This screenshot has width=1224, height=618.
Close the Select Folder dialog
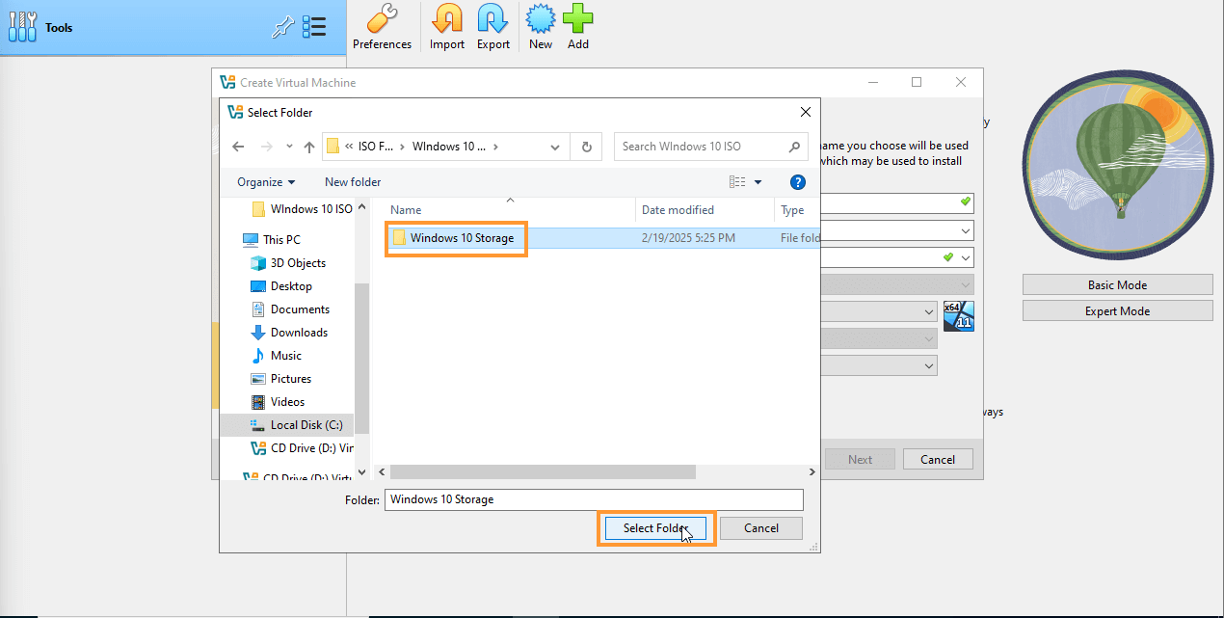(x=805, y=112)
